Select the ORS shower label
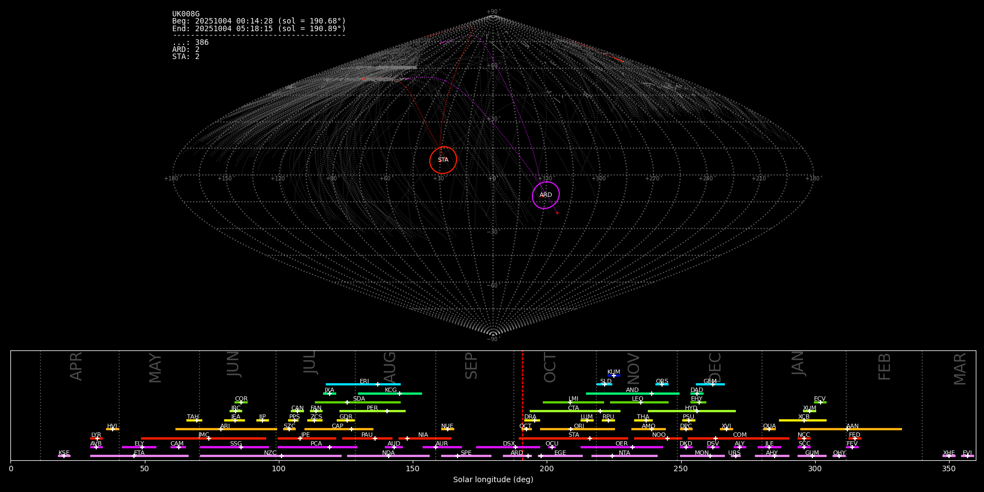The width and height of the screenshot is (984, 492). coord(662,382)
